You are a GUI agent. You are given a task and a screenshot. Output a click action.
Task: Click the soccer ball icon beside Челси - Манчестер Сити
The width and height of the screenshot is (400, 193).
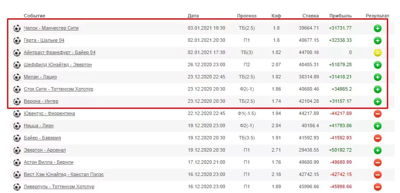click(17, 28)
